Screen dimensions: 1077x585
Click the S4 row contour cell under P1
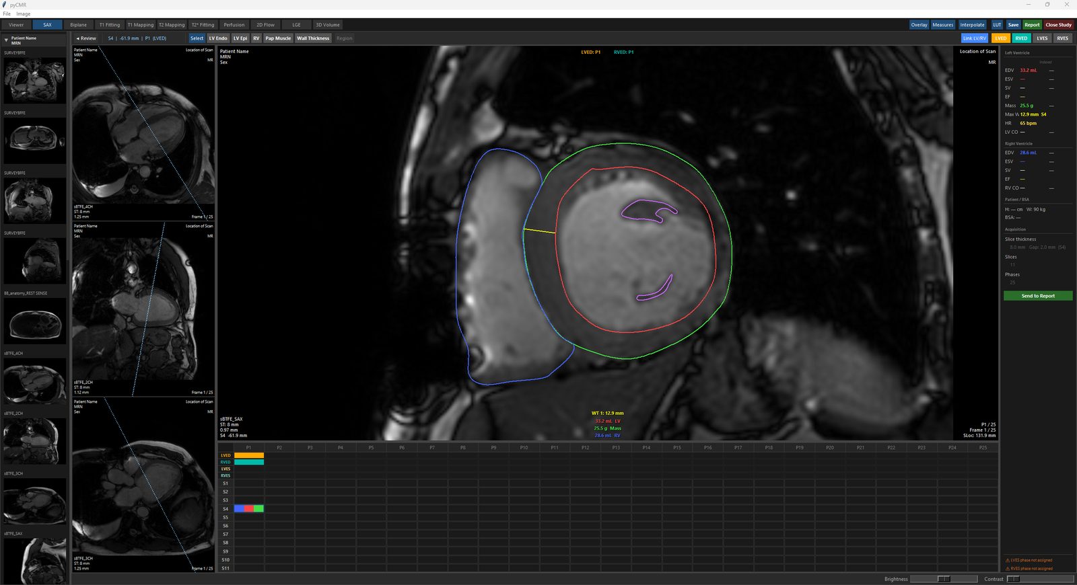[249, 509]
